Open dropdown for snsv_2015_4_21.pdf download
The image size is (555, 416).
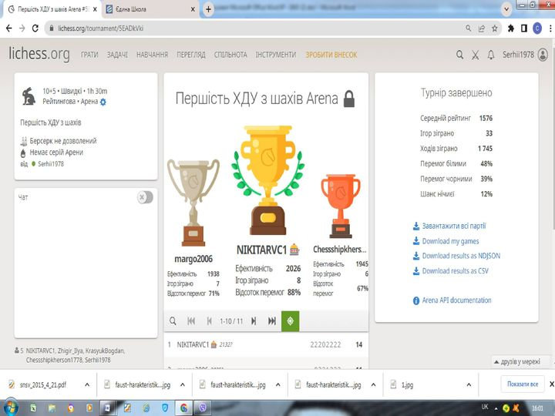click(x=87, y=384)
